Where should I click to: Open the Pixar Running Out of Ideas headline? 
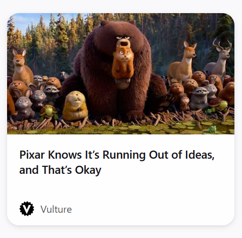[x=117, y=162]
